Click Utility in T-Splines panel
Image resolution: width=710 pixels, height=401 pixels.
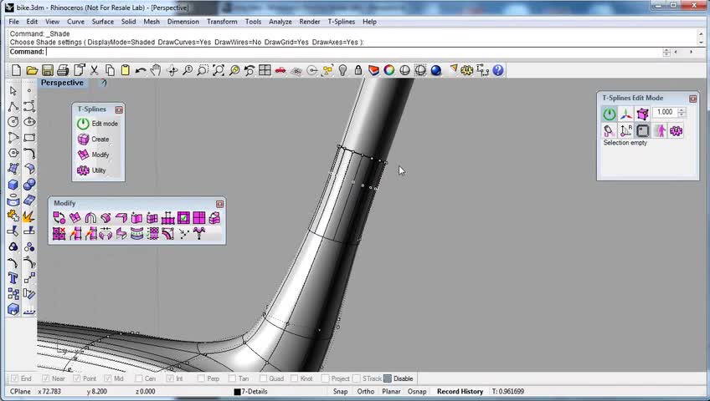(91, 170)
